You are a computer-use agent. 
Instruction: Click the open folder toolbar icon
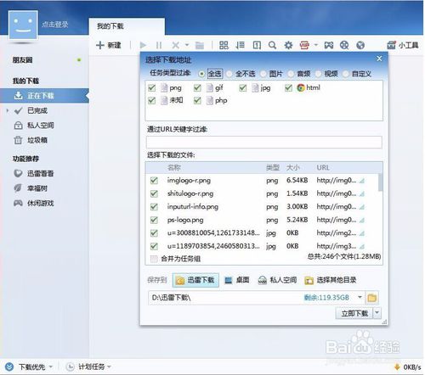pyautogui.click(x=200, y=45)
